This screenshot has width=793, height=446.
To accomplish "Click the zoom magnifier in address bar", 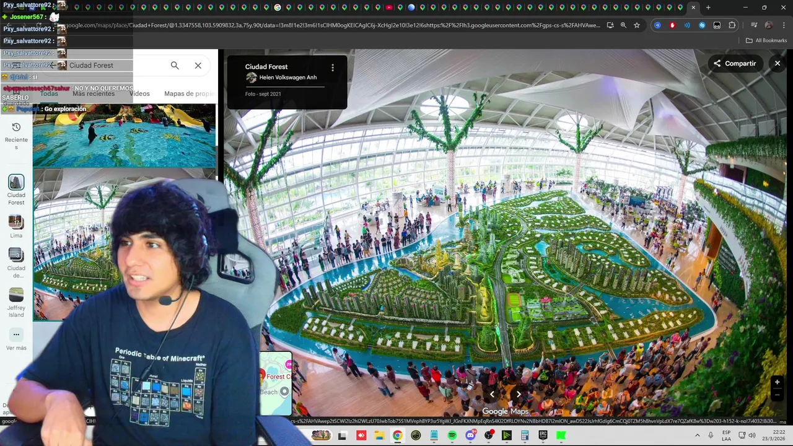I will pos(623,25).
